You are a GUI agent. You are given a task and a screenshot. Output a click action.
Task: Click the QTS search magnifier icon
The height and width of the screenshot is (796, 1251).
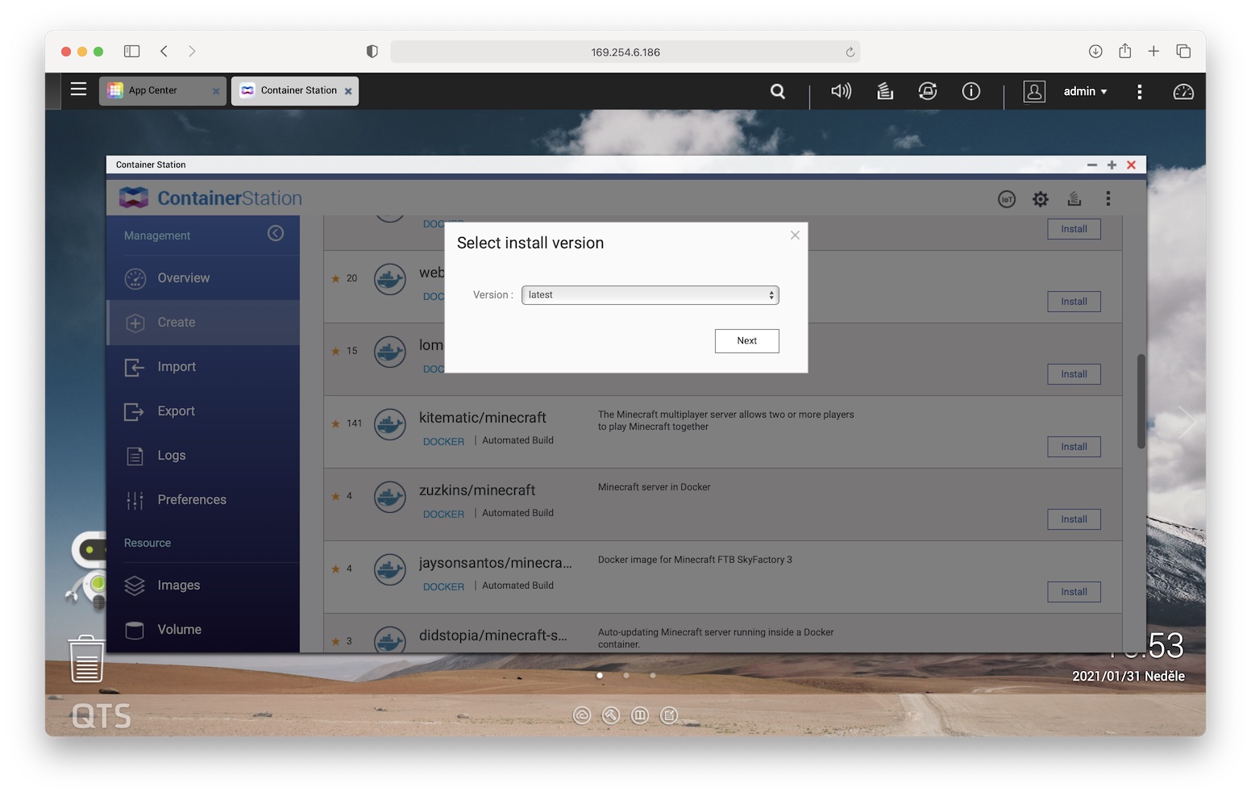(x=777, y=91)
